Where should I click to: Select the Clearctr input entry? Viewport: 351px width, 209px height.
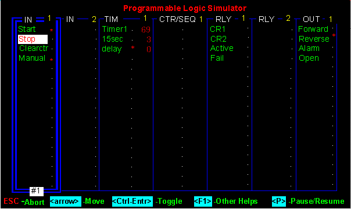34,48
